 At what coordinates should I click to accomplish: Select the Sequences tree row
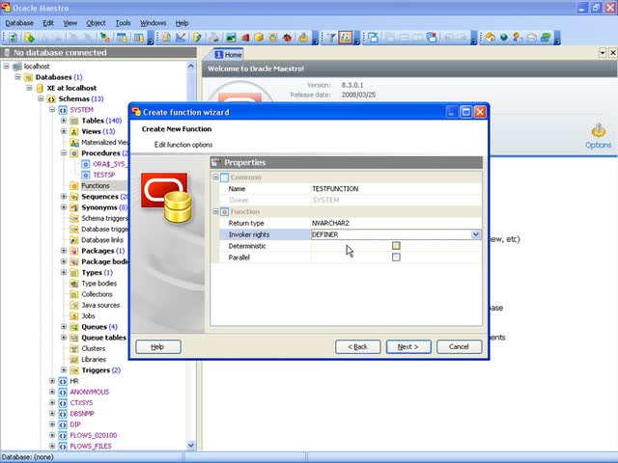[104, 197]
